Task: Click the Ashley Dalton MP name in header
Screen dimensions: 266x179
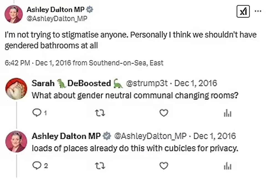Action: click(x=56, y=10)
